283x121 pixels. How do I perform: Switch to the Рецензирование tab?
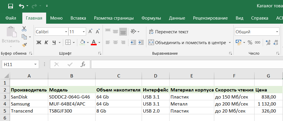pos(210,18)
